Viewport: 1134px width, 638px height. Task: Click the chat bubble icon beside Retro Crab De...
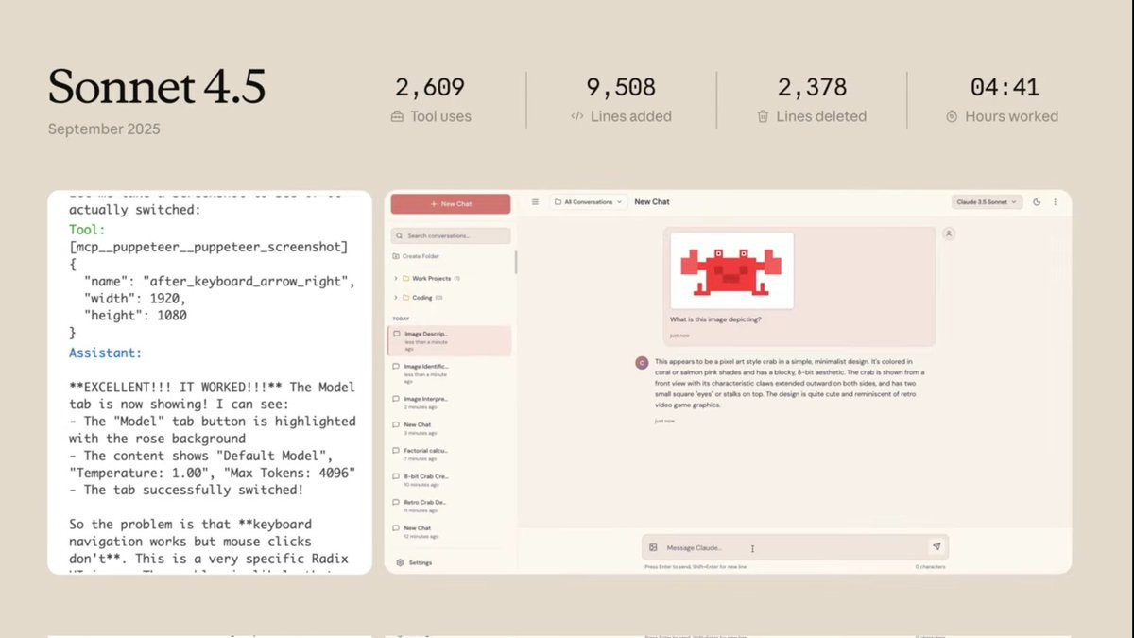(397, 503)
